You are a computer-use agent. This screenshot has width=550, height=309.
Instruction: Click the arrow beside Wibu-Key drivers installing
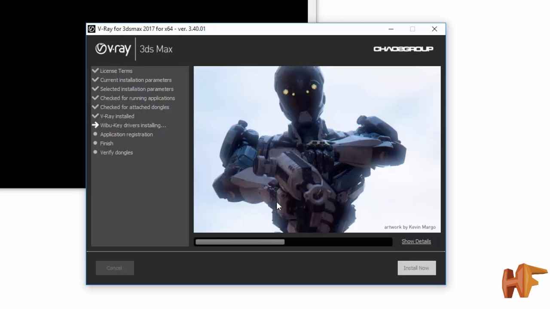95,125
